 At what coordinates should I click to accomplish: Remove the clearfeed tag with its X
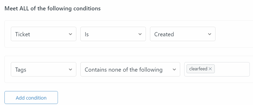(x=210, y=69)
